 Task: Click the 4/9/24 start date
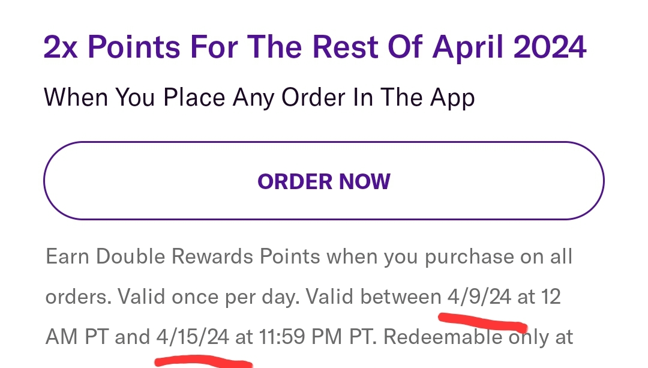(x=478, y=297)
